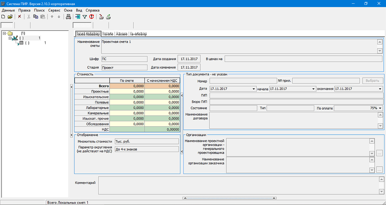Open file with the folder icon

[x=10, y=17]
